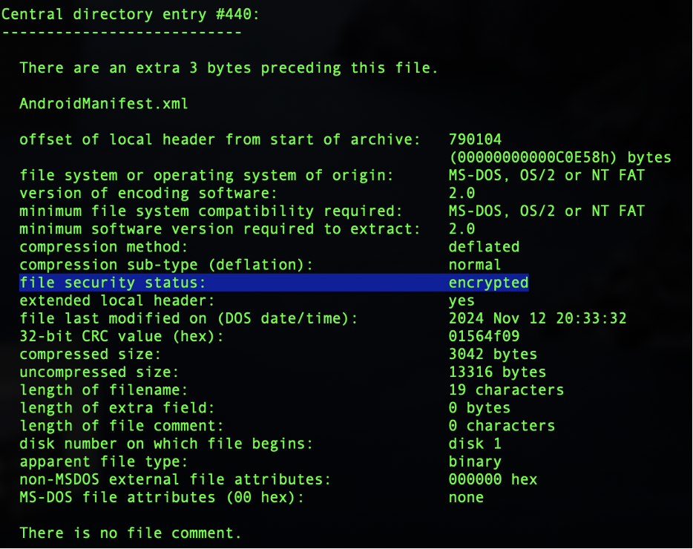Screen dimensions: 693x549
Task: Click the 'apparent file type:' label
Action: [x=104, y=462]
